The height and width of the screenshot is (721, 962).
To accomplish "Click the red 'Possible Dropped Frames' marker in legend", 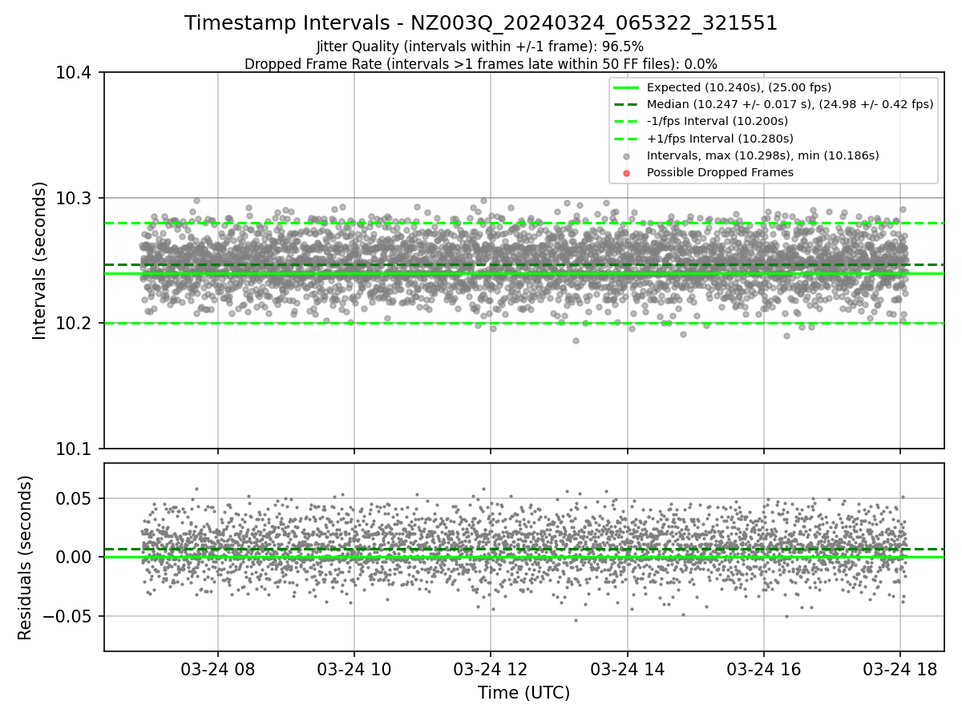I will point(627,173).
